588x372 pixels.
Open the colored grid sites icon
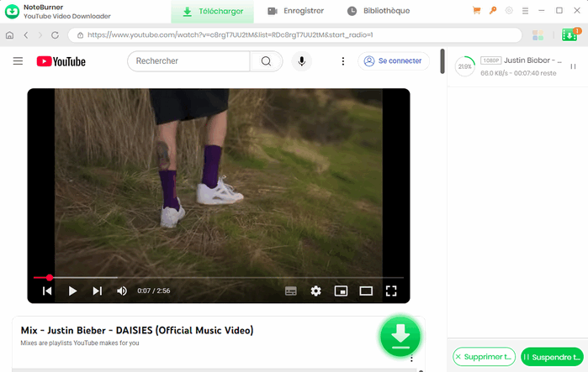tap(538, 35)
